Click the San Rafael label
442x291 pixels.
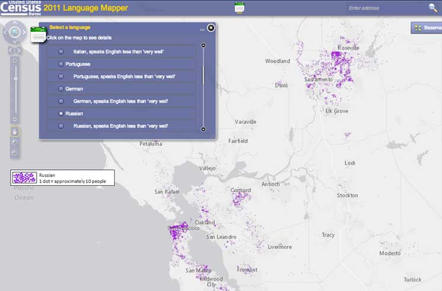click(x=167, y=192)
